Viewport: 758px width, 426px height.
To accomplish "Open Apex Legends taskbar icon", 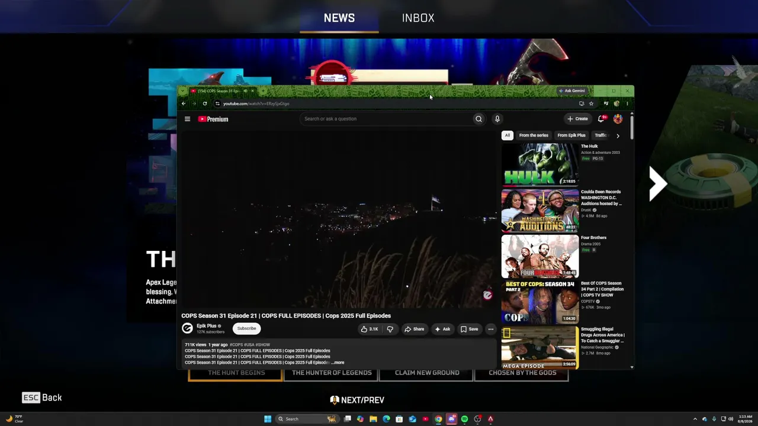I will [x=490, y=419].
